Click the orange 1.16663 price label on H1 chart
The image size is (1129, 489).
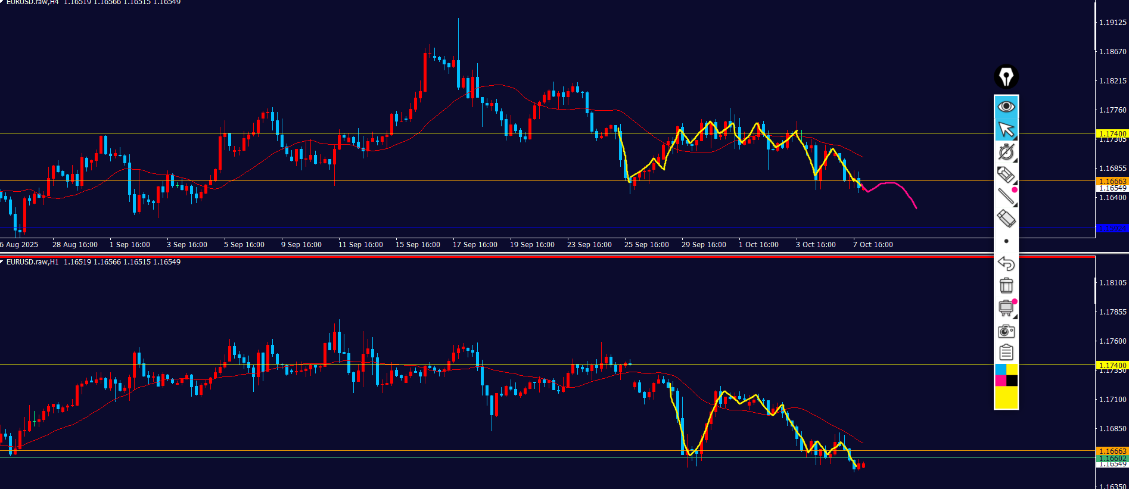click(x=1112, y=451)
